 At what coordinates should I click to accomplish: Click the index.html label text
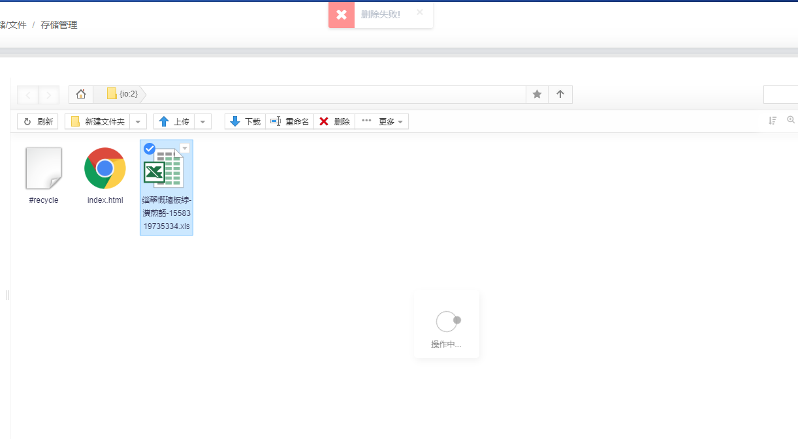pos(105,200)
